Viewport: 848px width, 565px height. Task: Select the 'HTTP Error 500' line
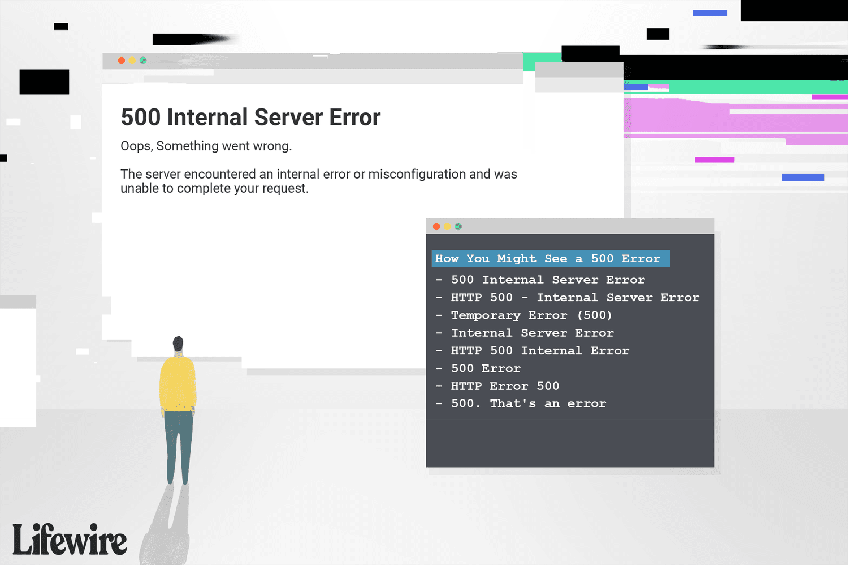click(x=497, y=386)
